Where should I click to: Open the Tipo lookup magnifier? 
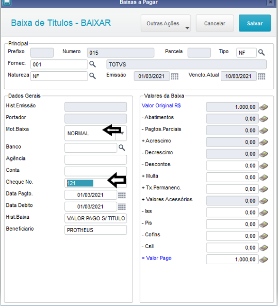tap(261, 53)
